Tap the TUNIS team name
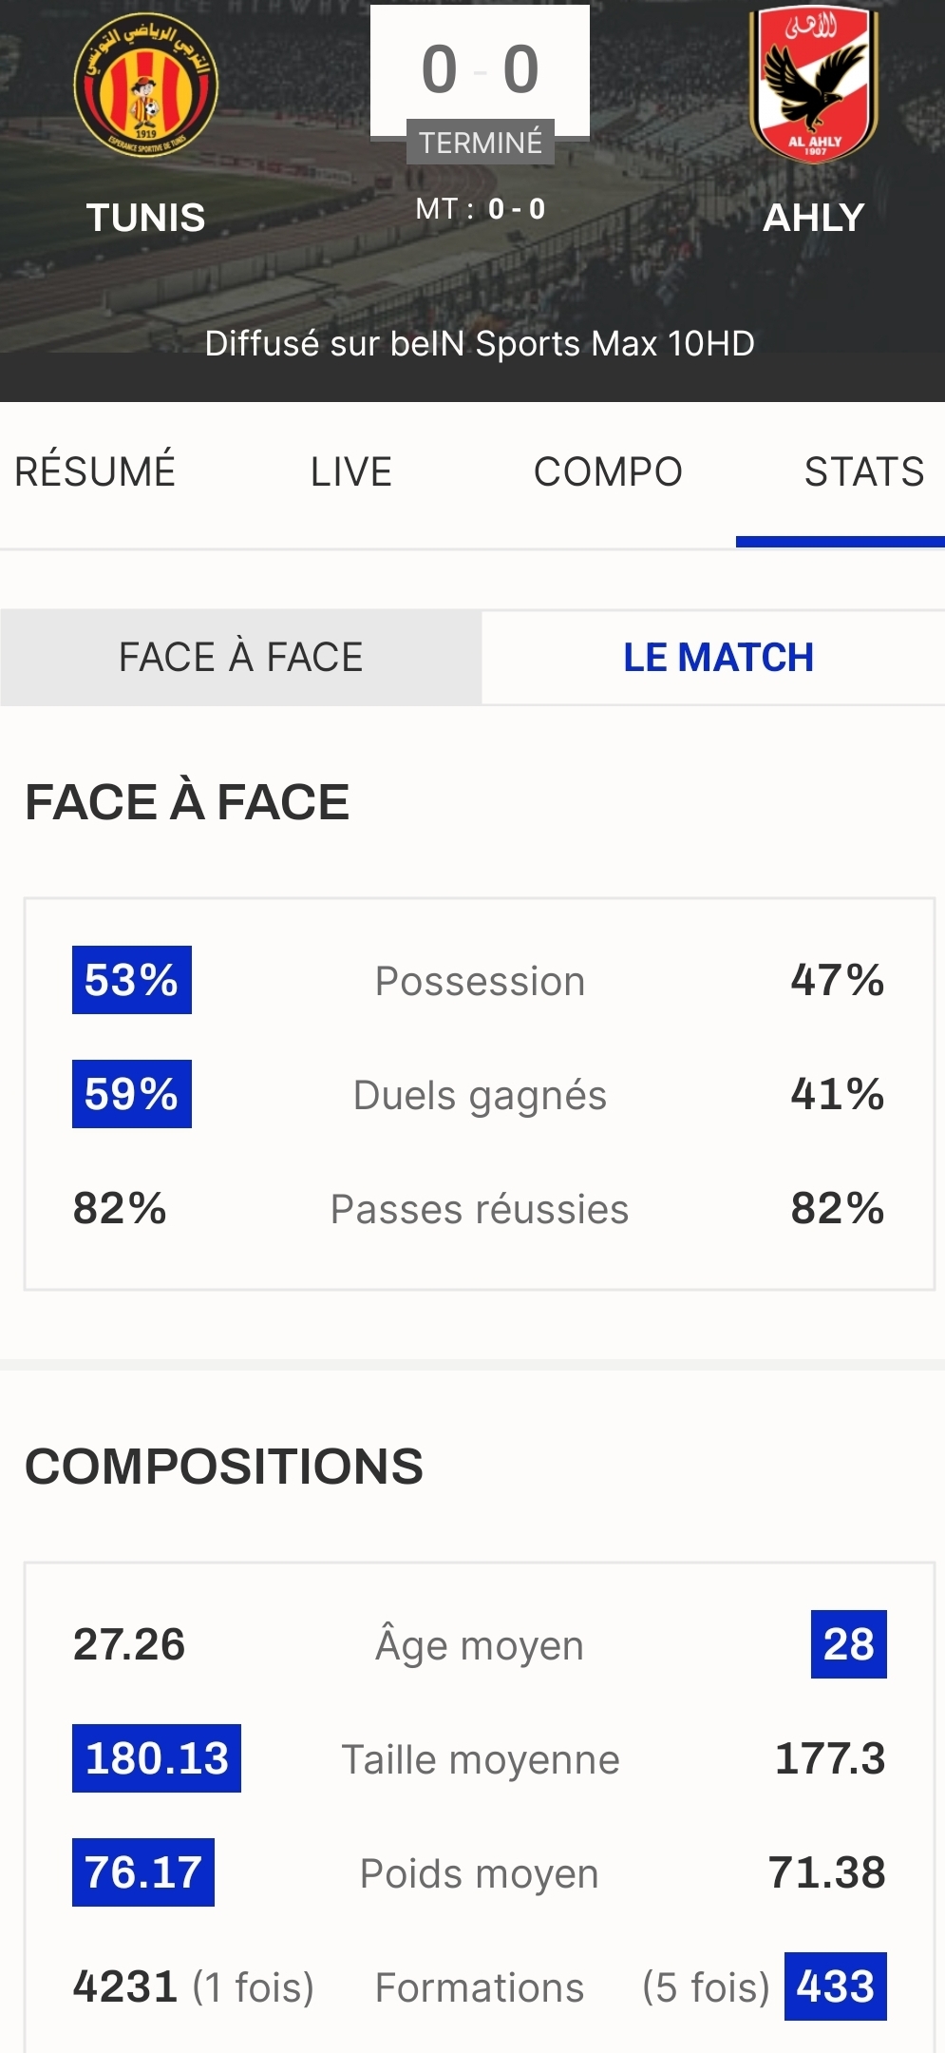Image resolution: width=945 pixels, height=2053 pixels. coord(146,219)
